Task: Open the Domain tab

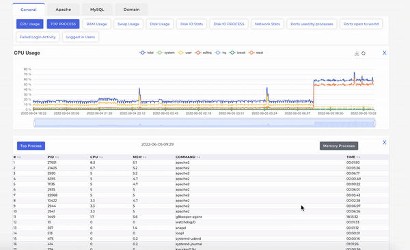Action: [131, 10]
